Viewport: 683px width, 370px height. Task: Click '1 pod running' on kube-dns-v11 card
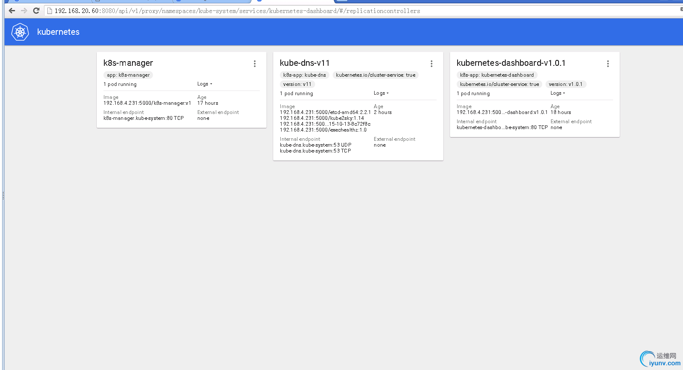[x=297, y=93]
